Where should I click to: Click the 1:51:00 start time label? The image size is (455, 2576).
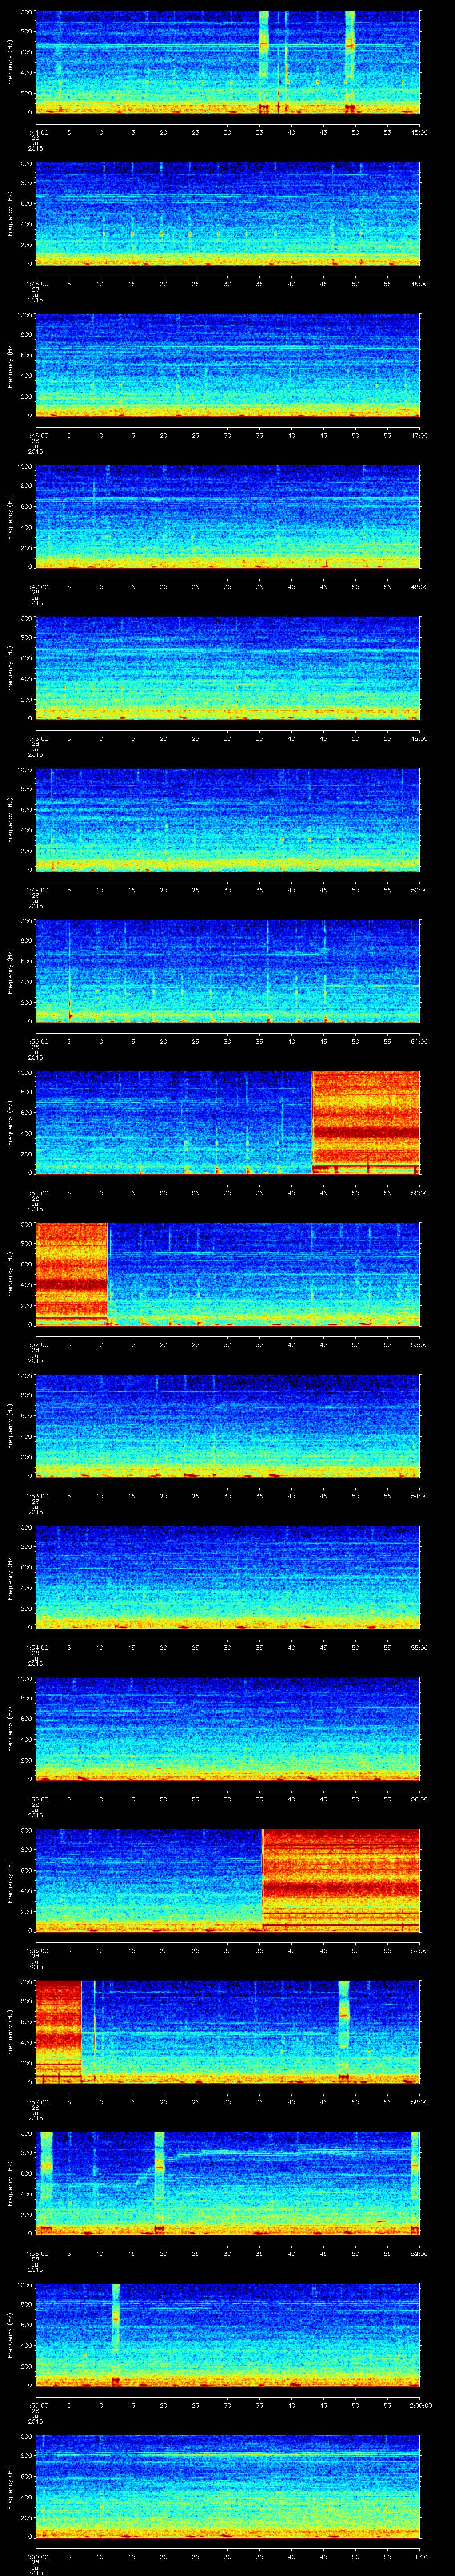point(36,1193)
